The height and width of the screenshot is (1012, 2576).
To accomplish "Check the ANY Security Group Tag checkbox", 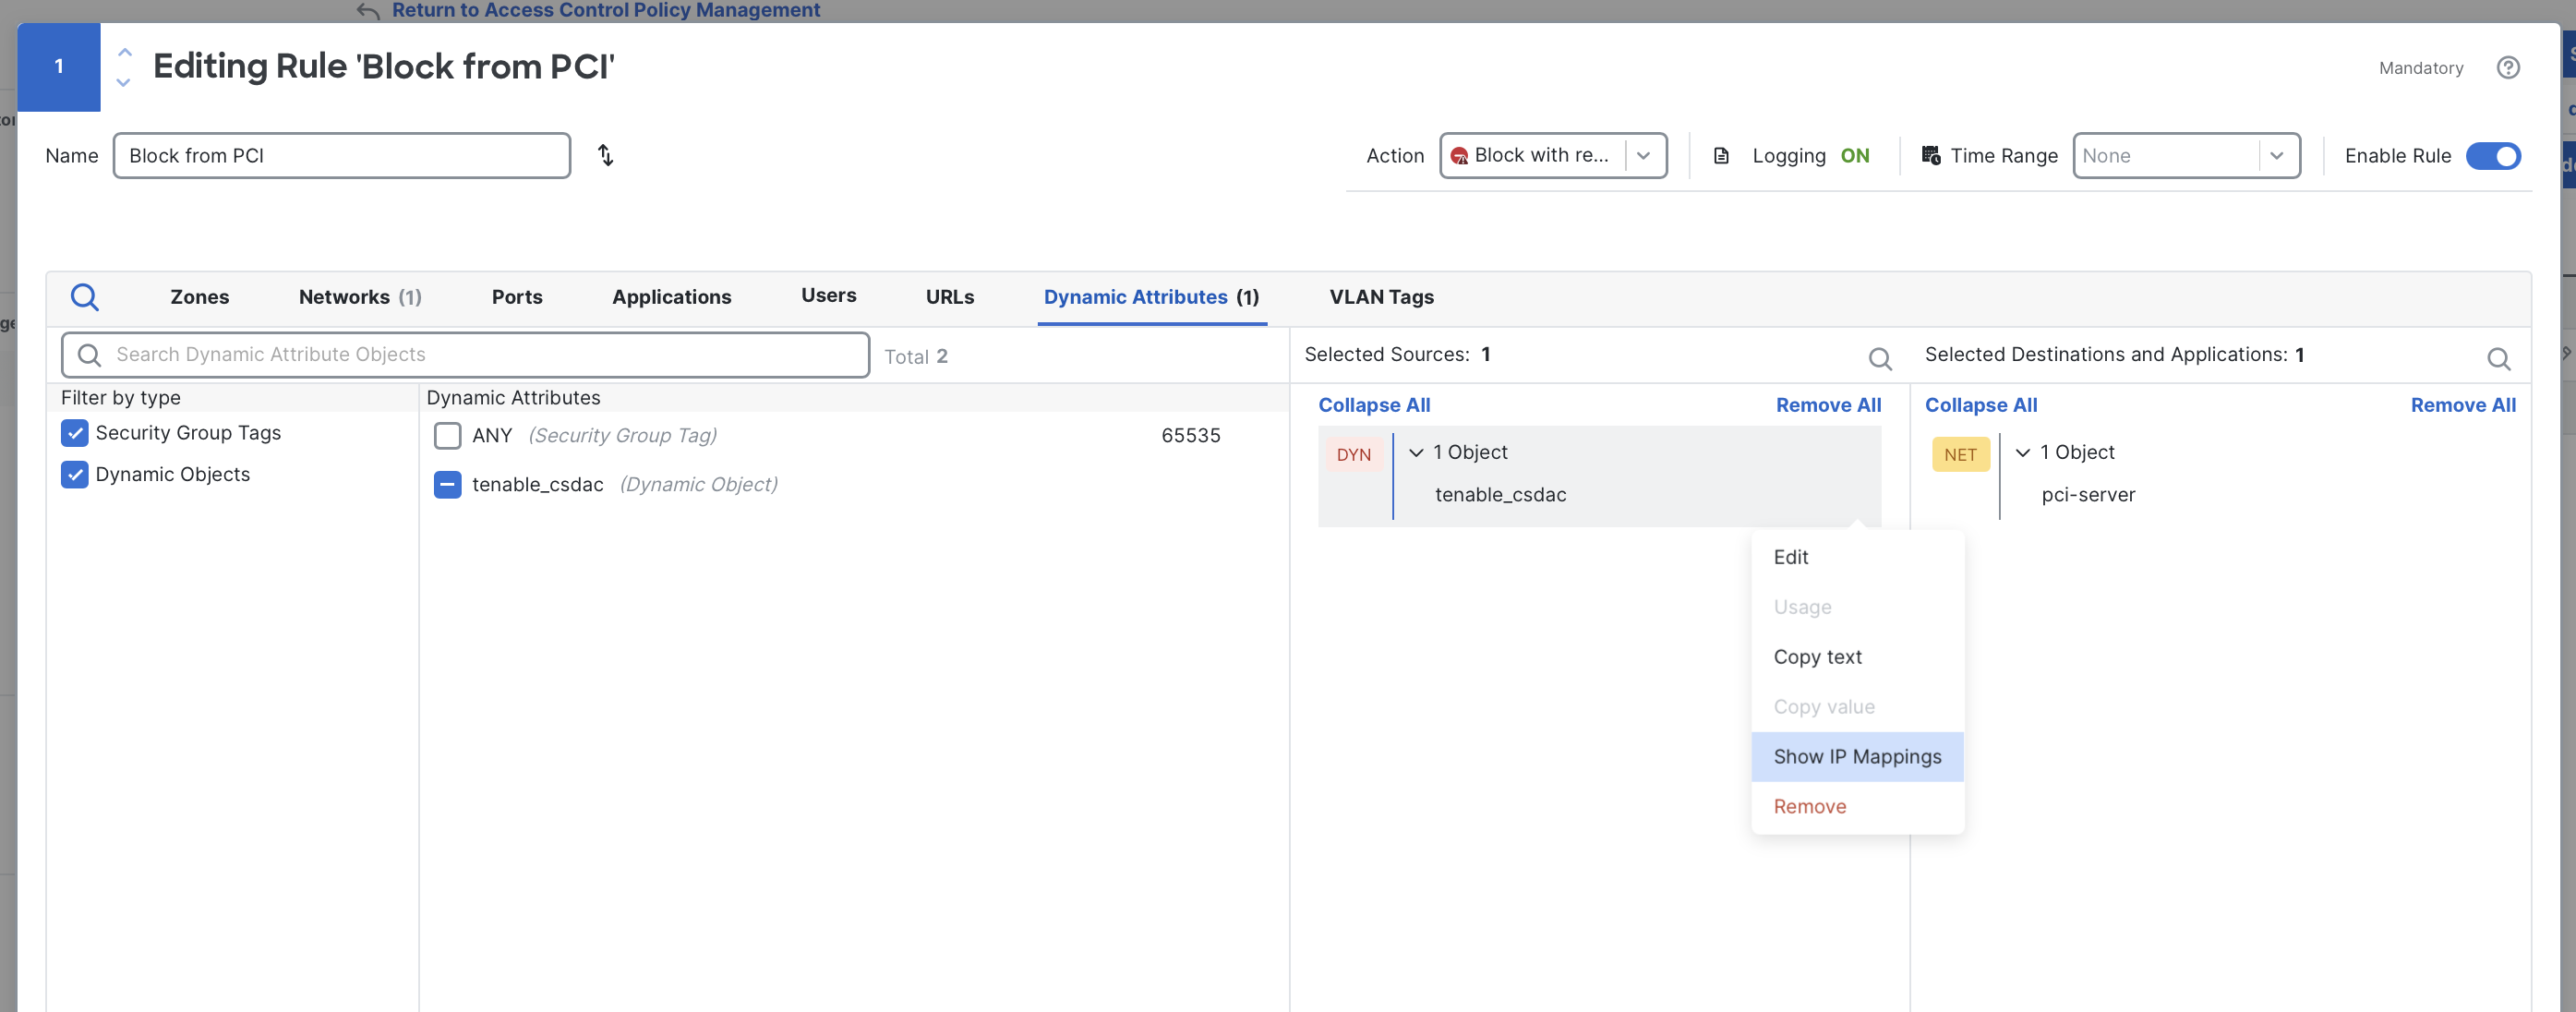I will coord(447,435).
